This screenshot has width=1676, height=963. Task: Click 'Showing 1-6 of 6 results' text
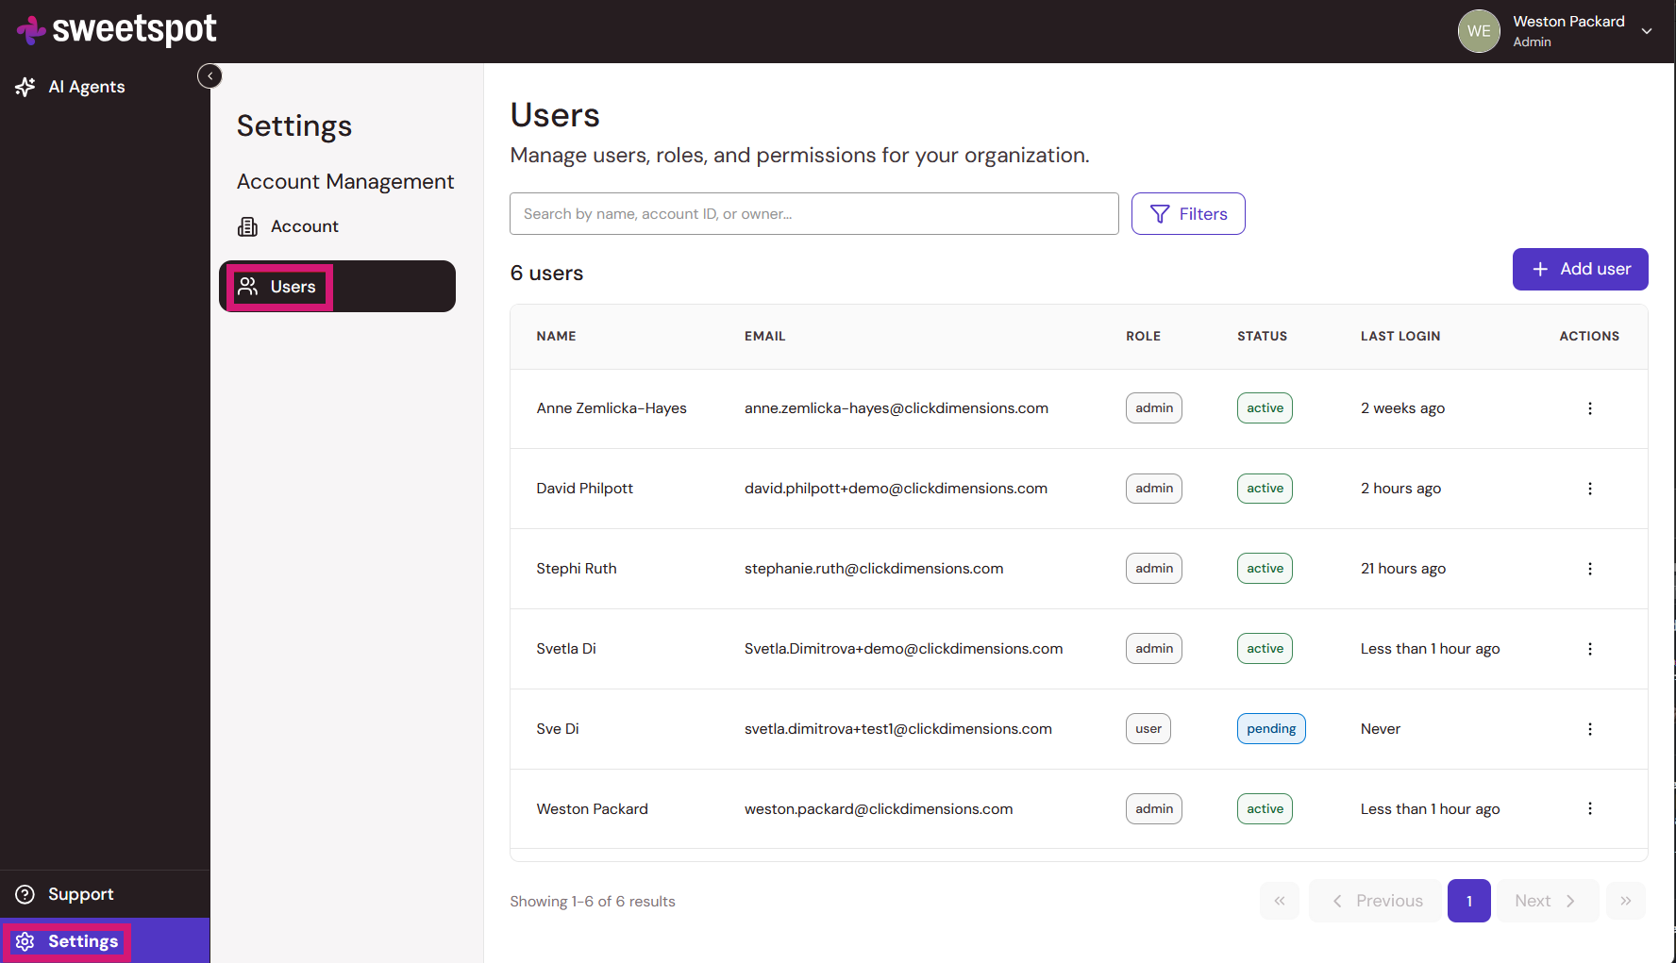coord(593,902)
